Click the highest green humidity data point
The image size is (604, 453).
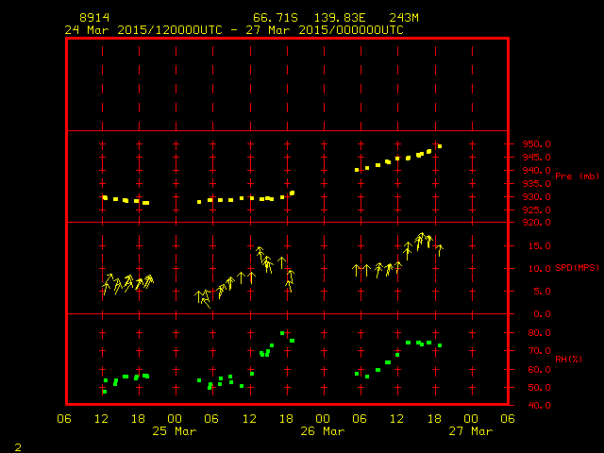(282, 333)
